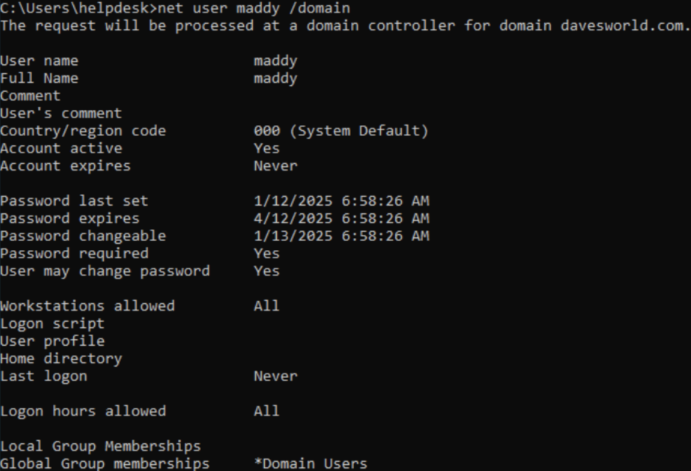Screen dimensions: 691x471
Task: Click the 'Logon hours allowed' All value
Action: click(267, 411)
